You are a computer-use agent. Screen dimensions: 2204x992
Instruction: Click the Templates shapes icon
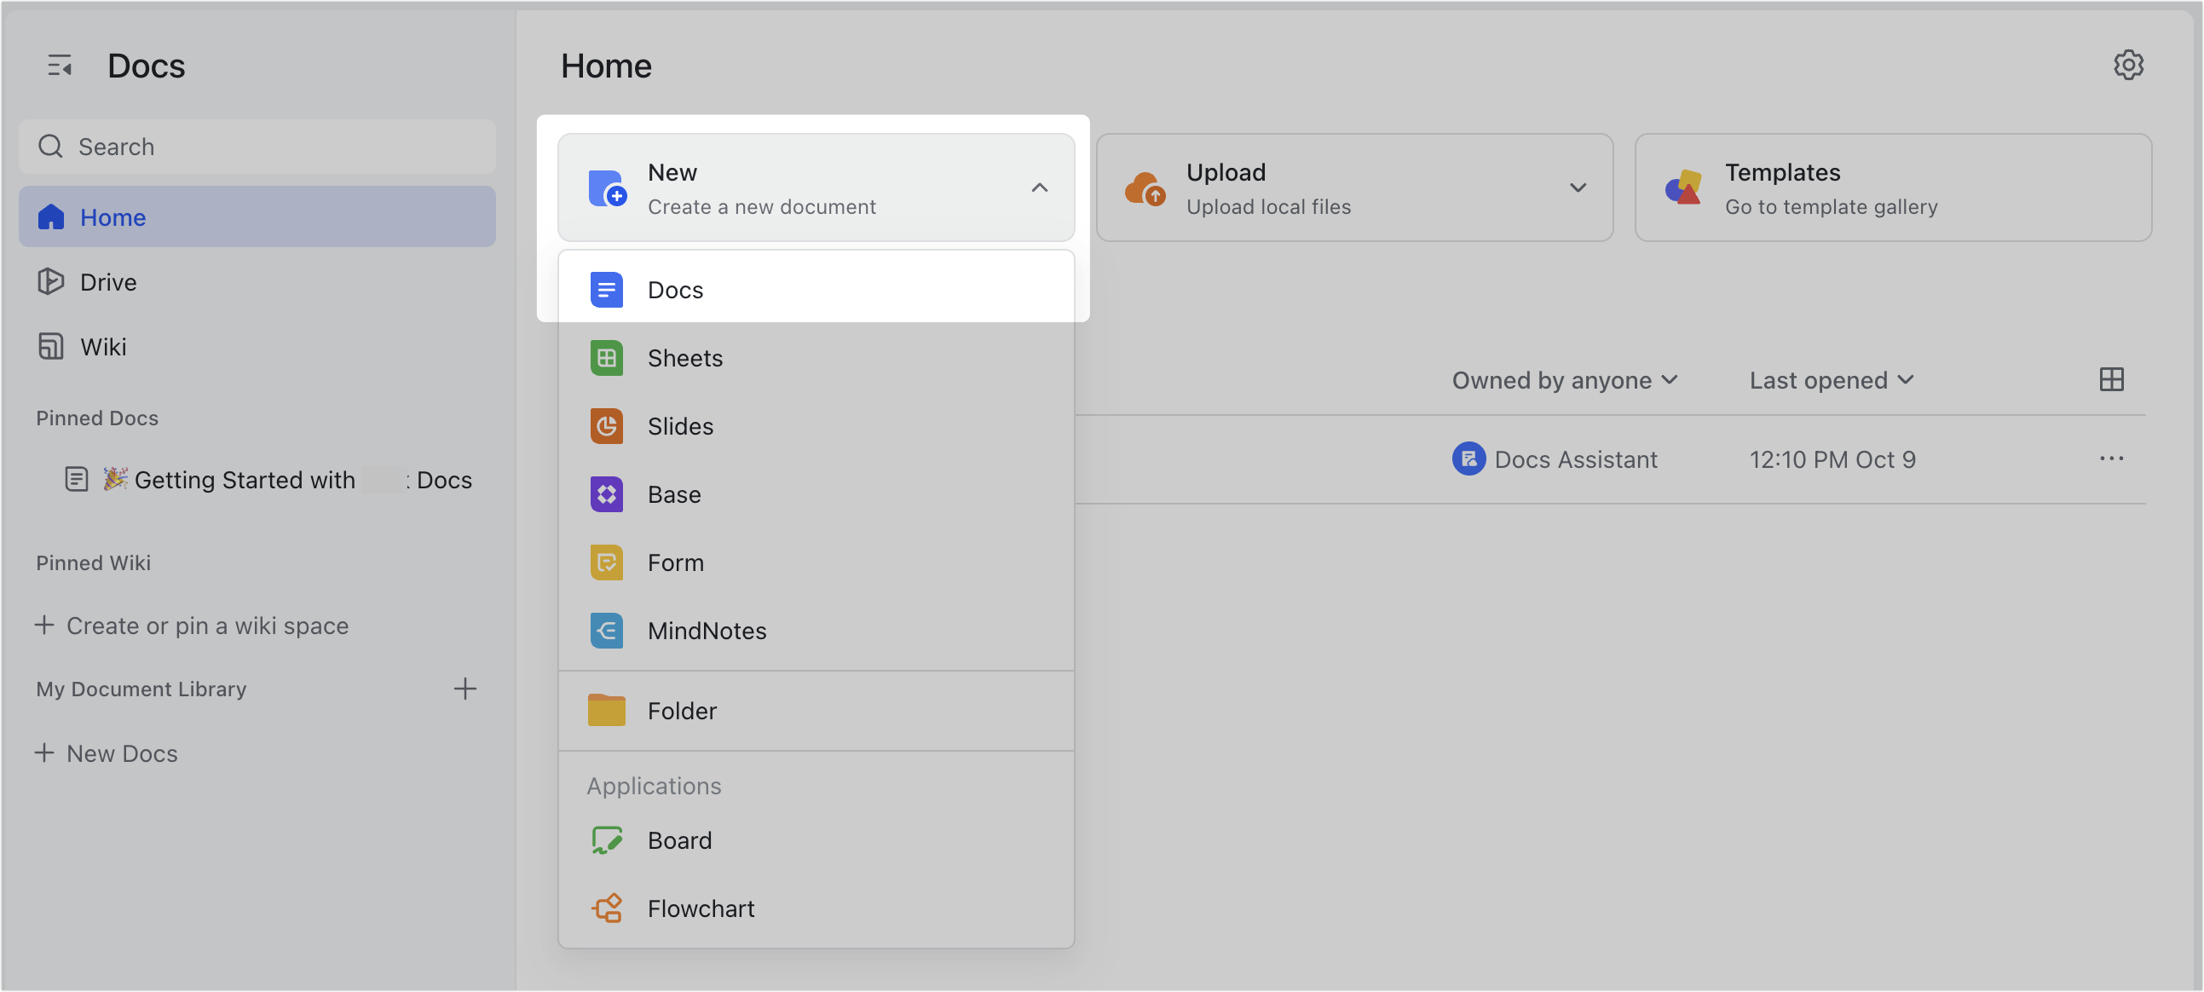click(x=1683, y=187)
